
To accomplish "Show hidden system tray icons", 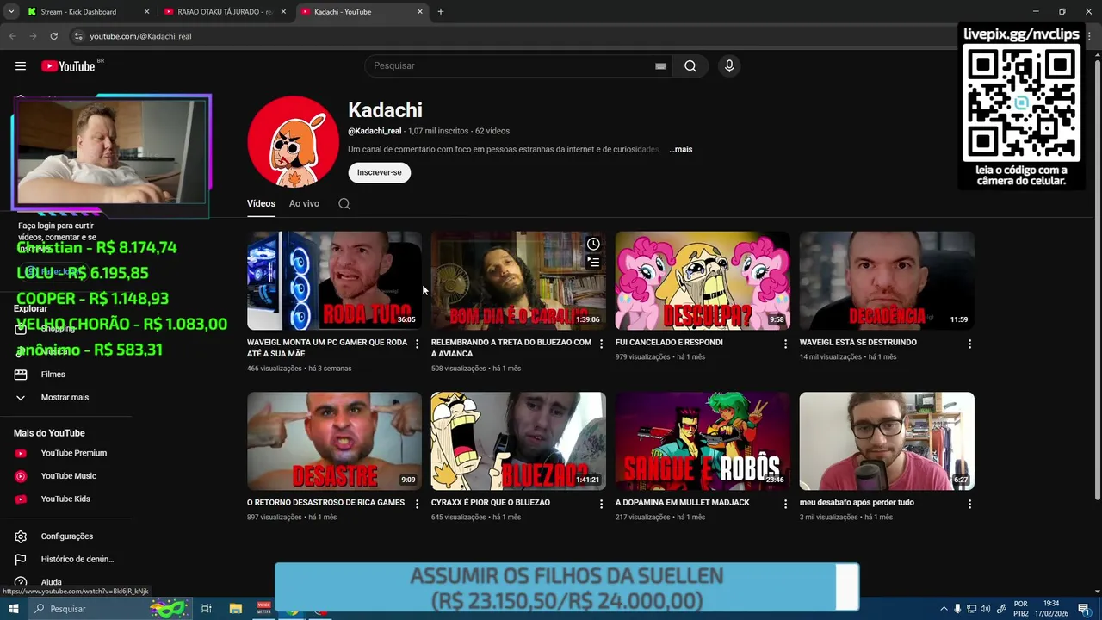I will click(944, 609).
